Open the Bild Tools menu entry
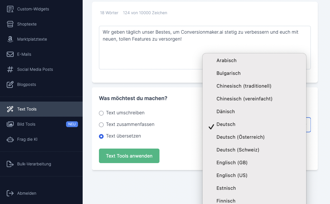This screenshot has height=204, width=330. point(41,124)
